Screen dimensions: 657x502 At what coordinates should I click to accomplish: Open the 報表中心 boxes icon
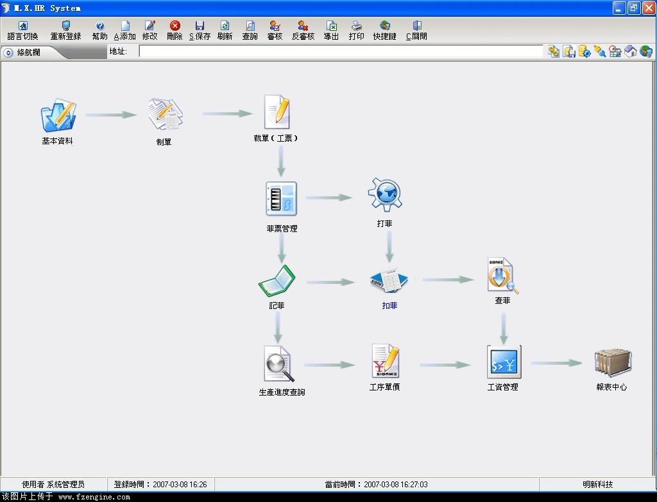612,363
